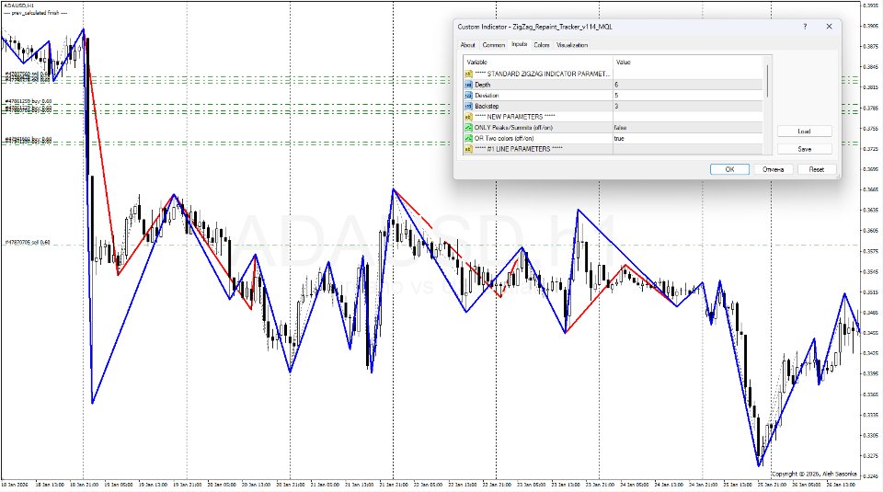Click the Deviation row integer icon
The width and height of the screenshot is (883, 492).
pyautogui.click(x=468, y=95)
